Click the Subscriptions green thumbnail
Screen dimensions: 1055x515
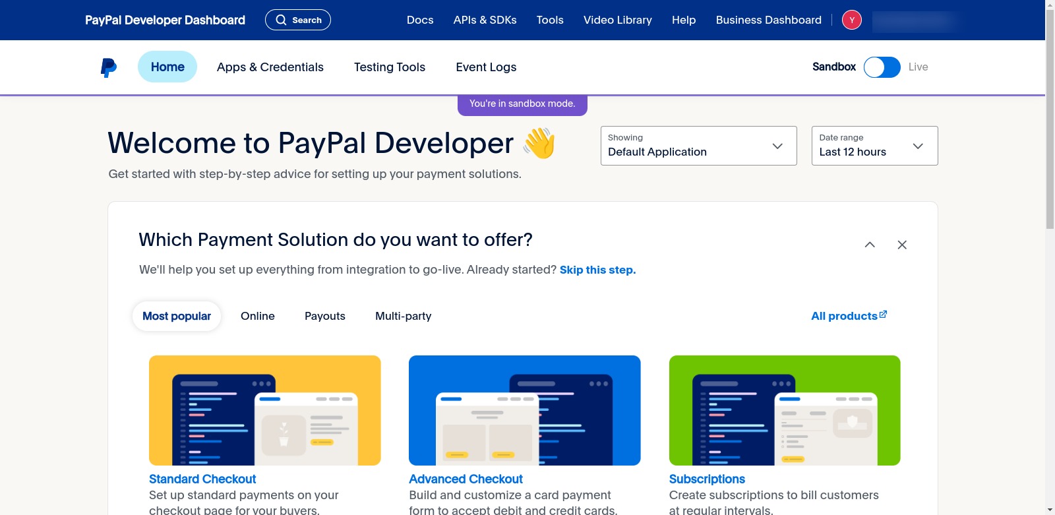tap(785, 410)
